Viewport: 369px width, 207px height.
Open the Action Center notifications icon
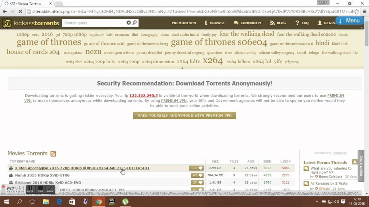point(343,202)
